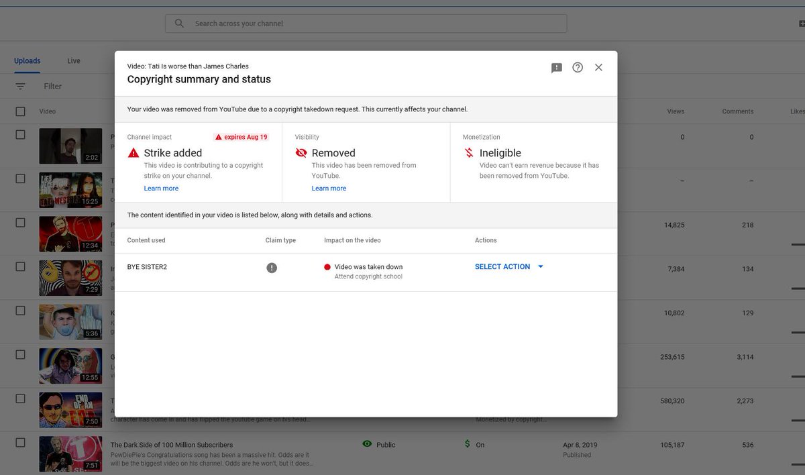Click the 2,273 comments value
Image resolution: width=805 pixels, height=475 pixels.
coord(745,401)
